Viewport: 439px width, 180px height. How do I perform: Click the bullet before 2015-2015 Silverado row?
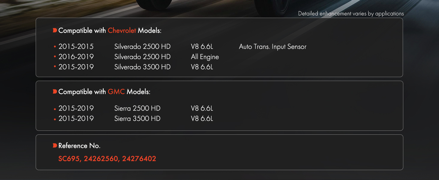point(55,47)
